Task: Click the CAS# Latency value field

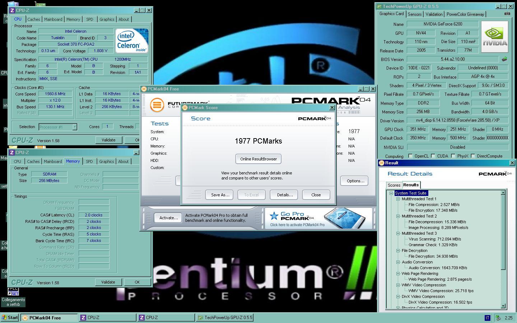Action: click(94, 215)
